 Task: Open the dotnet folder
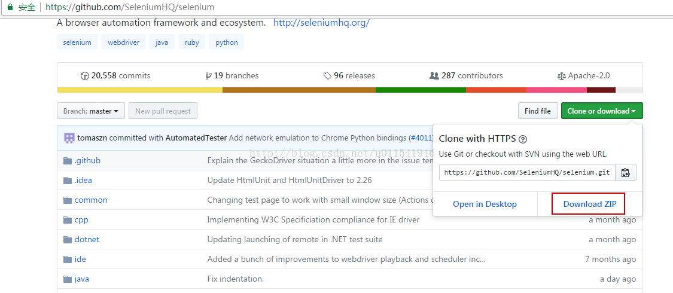pos(87,240)
